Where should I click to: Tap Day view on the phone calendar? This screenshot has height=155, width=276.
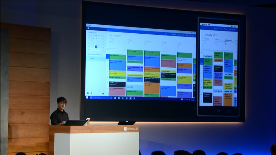tap(221, 29)
